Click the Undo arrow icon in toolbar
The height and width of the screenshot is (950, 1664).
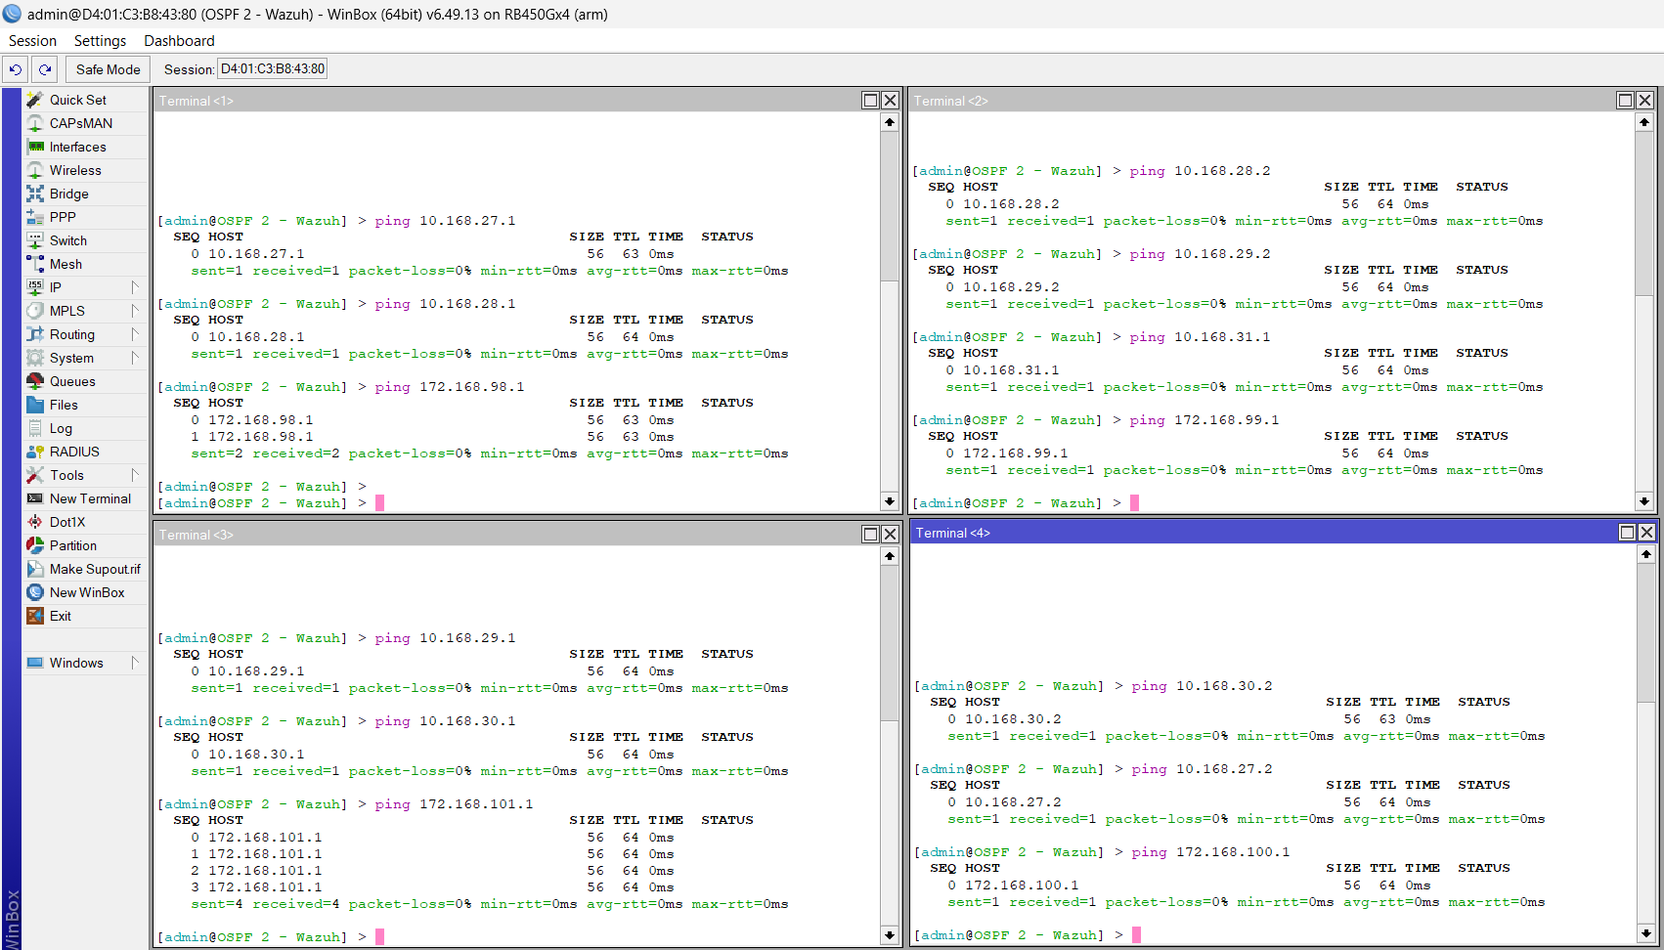(16, 69)
